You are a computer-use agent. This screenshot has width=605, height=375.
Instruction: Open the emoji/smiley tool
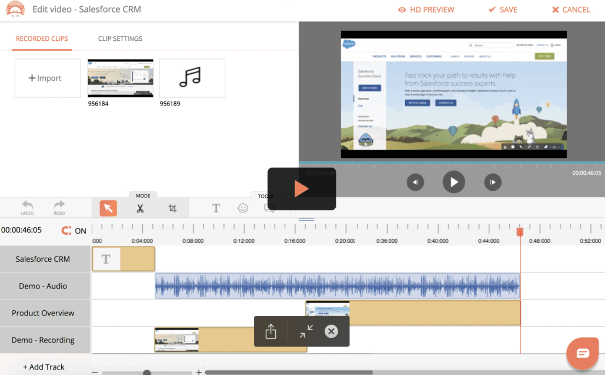point(243,208)
